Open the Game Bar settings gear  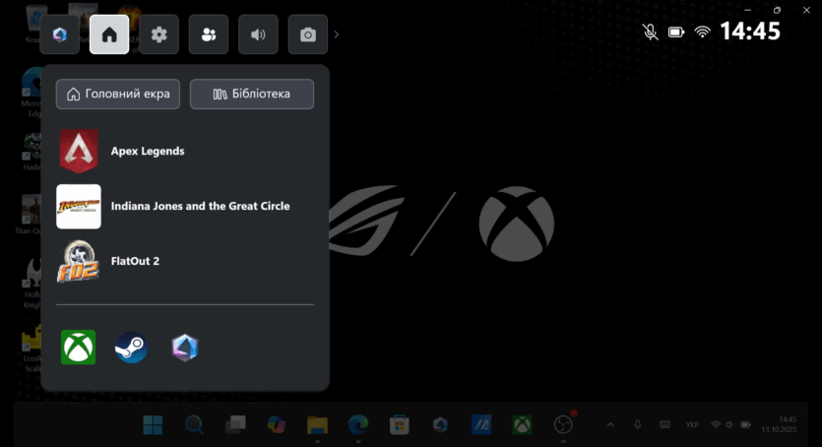click(x=158, y=34)
